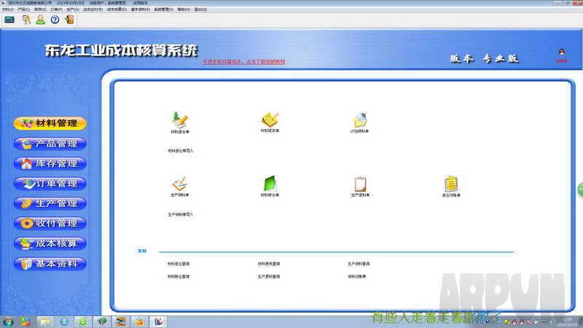Viewport: 583px width, 328px height.
Task: Select 材料管理 in the left sidebar
Action: (x=50, y=123)
